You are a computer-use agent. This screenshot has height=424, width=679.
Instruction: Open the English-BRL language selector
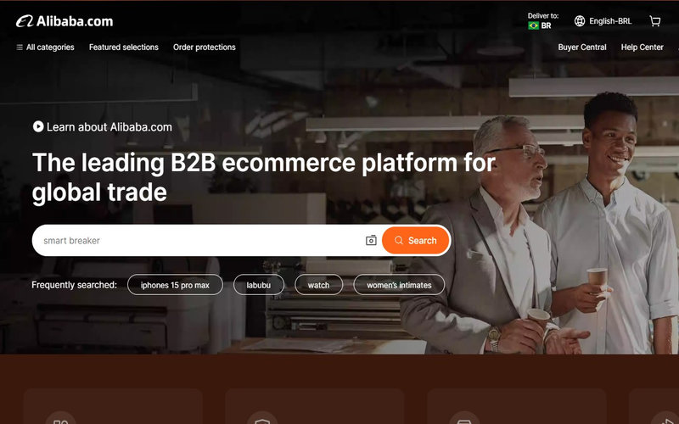(x=603, y=21)
